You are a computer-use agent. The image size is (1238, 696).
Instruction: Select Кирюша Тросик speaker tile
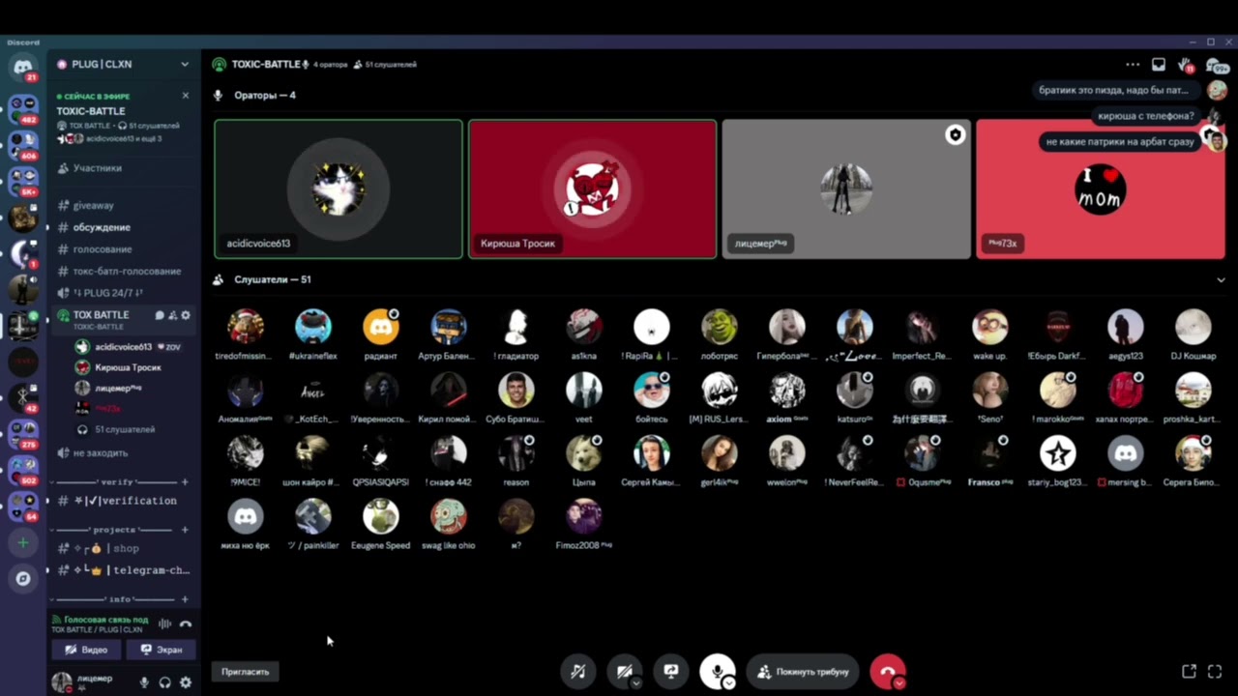pyautogui.click(x=593, y=189)
